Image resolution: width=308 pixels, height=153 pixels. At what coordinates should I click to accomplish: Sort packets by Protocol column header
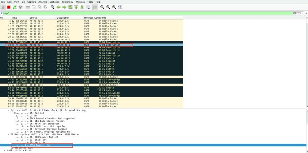tap(88, 18)
